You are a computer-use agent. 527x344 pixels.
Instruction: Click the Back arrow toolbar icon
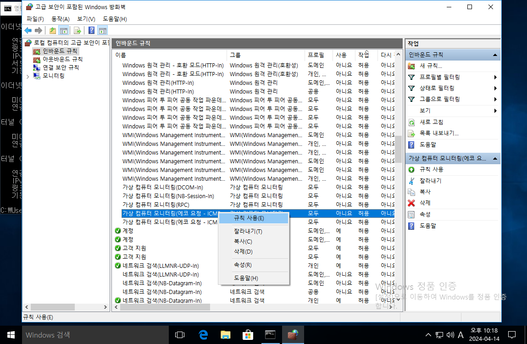[x=28, y=31]
